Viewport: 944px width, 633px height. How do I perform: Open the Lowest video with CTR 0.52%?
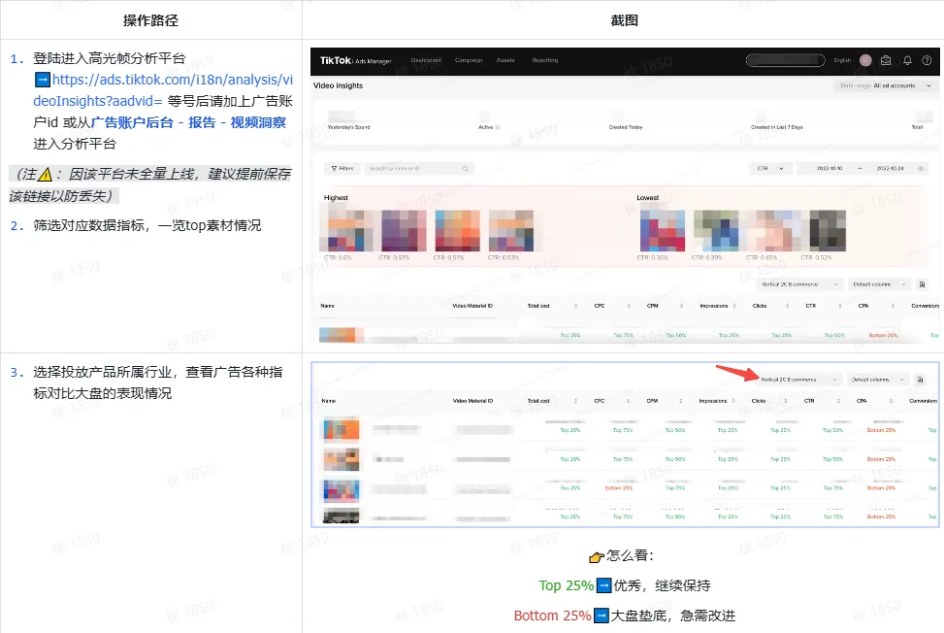[828, 231]
